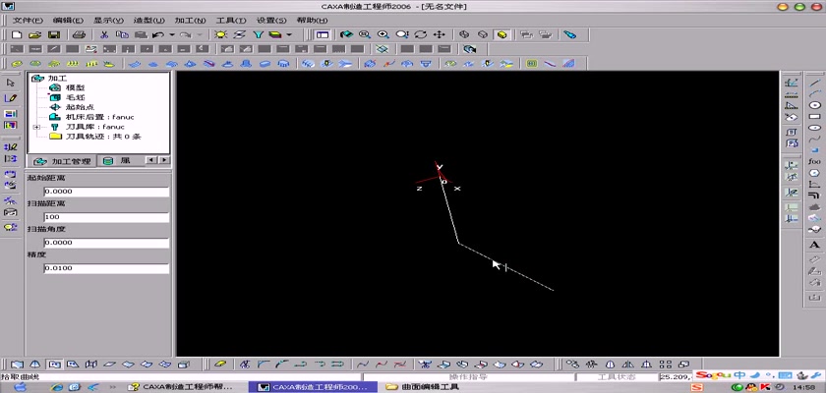Open 曲面编辑工具 folder in taskbar
This screenshot has width=826, height=393.
[x=423, y=387]
